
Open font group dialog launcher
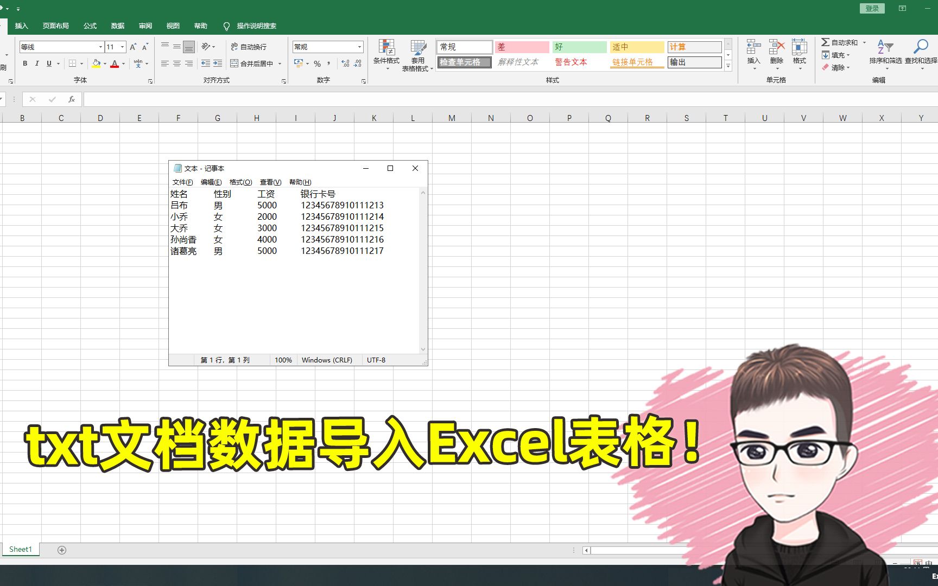pyautogui.click(x=150, y=81)
